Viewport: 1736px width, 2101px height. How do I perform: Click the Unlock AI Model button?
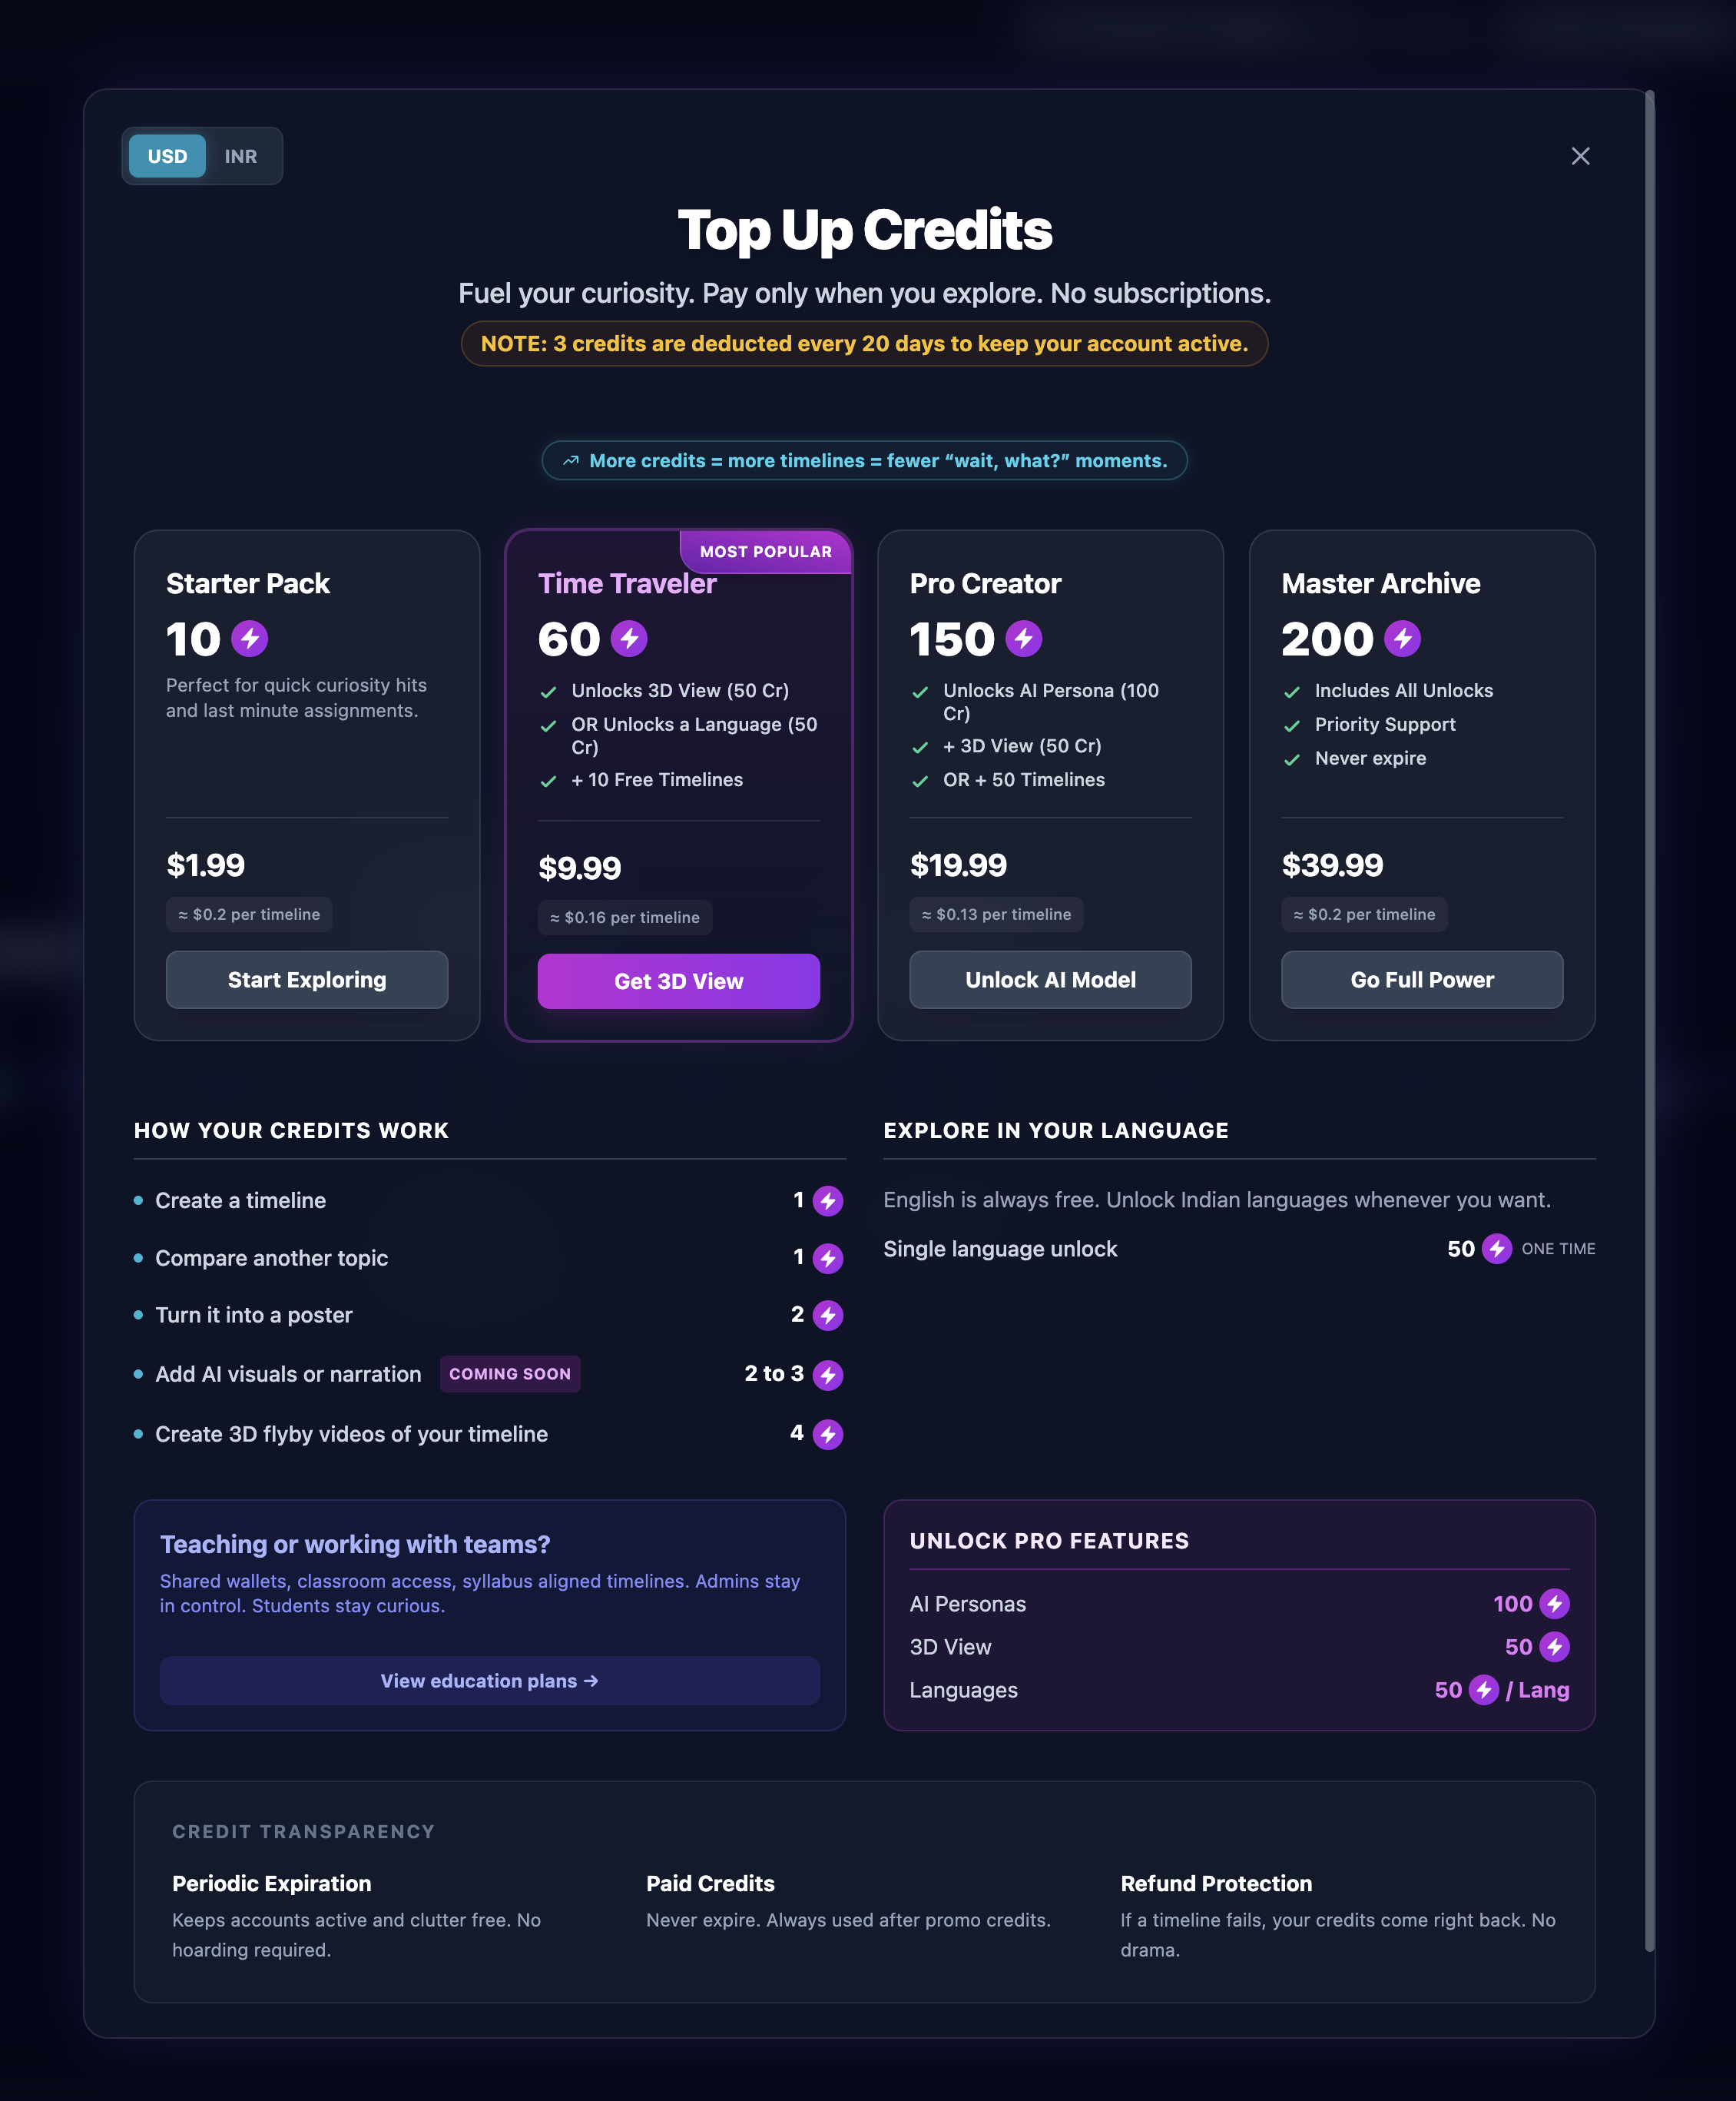[x=1049, y=980]
